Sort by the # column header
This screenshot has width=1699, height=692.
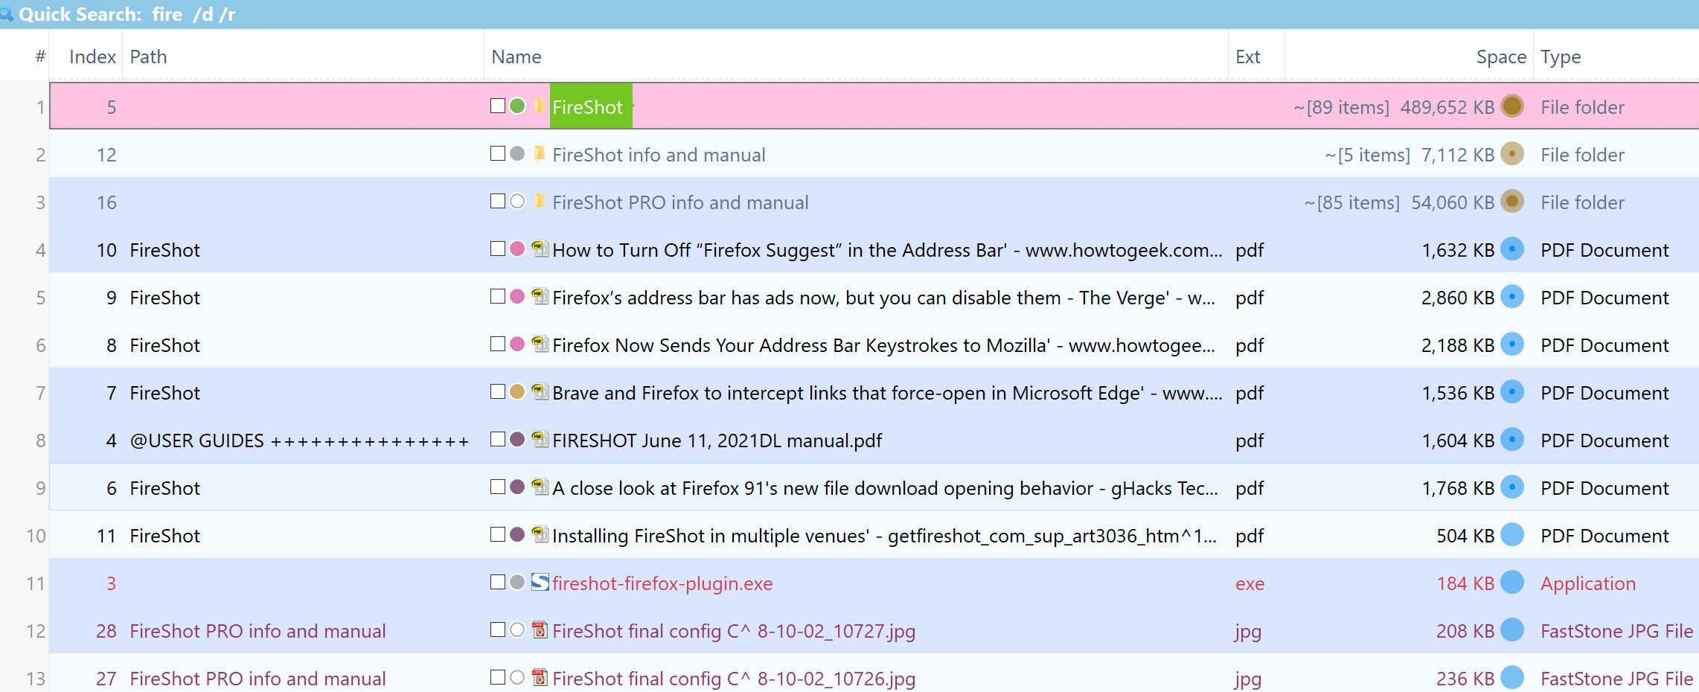(x=40, y=57)
